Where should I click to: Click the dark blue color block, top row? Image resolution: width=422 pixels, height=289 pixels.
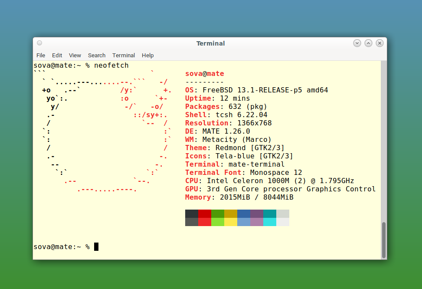[x=244, y=213]
